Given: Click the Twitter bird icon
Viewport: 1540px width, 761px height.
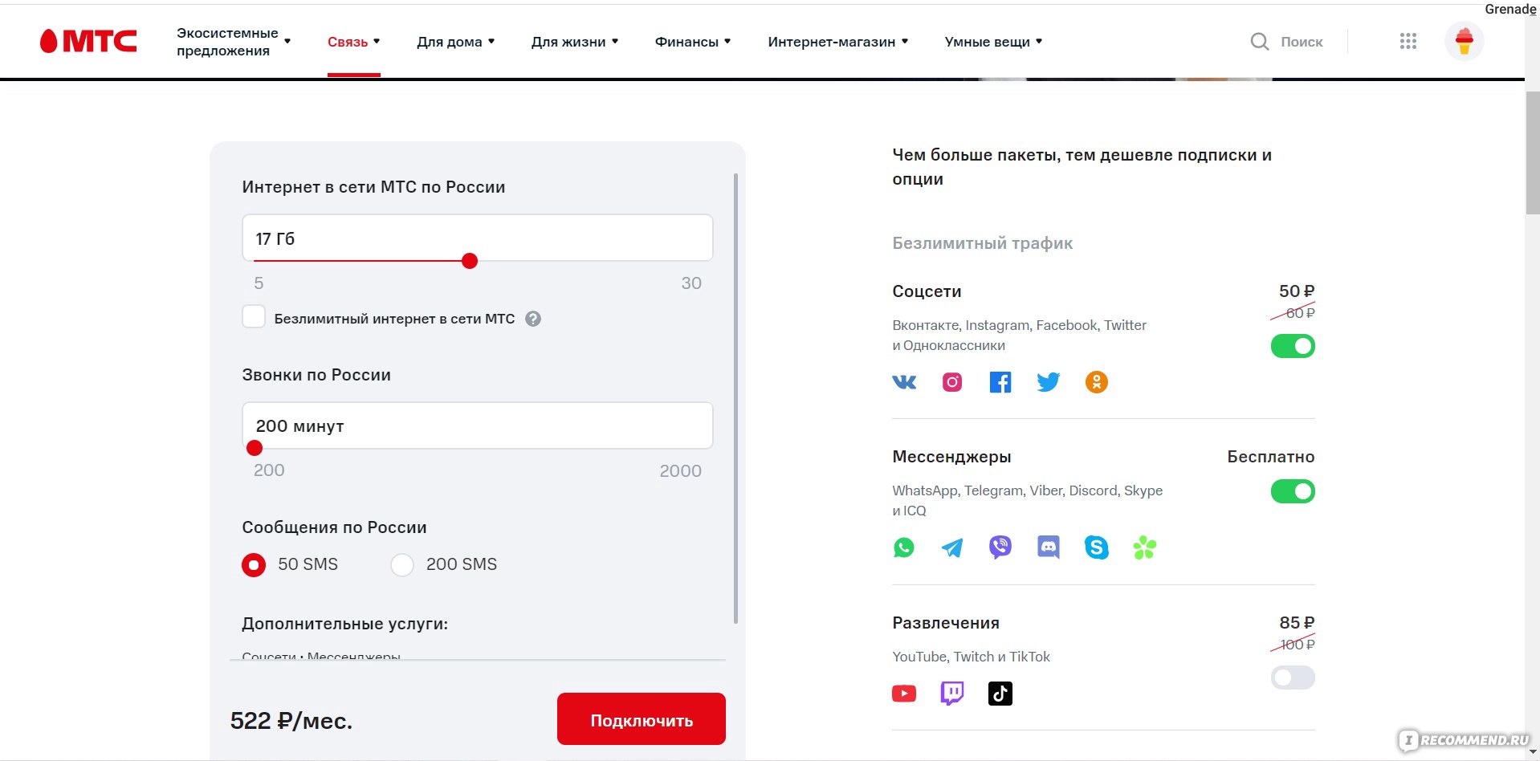Looking at the screenshot, I should click(x=1049, y=382).
